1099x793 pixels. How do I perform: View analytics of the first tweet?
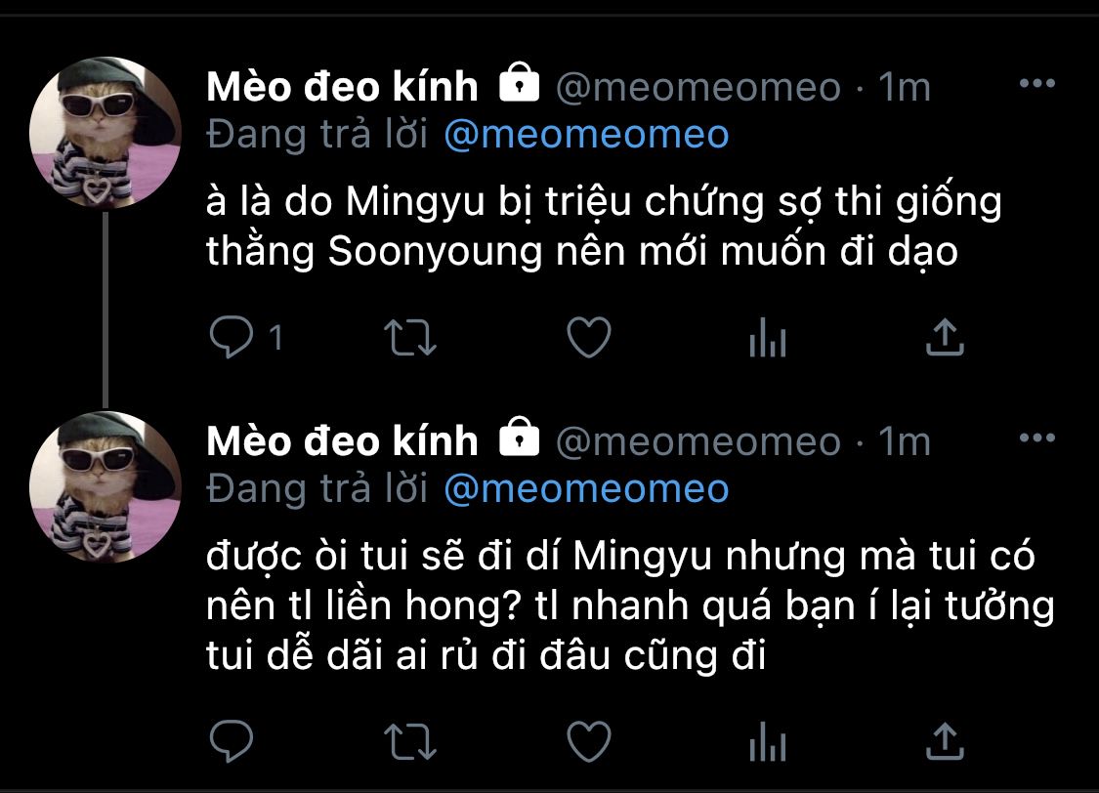(x=768, y=337)
